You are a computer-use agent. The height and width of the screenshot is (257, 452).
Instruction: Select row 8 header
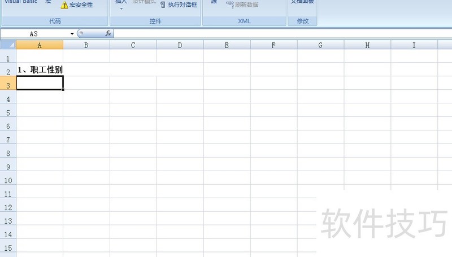[x=8, y=151]
